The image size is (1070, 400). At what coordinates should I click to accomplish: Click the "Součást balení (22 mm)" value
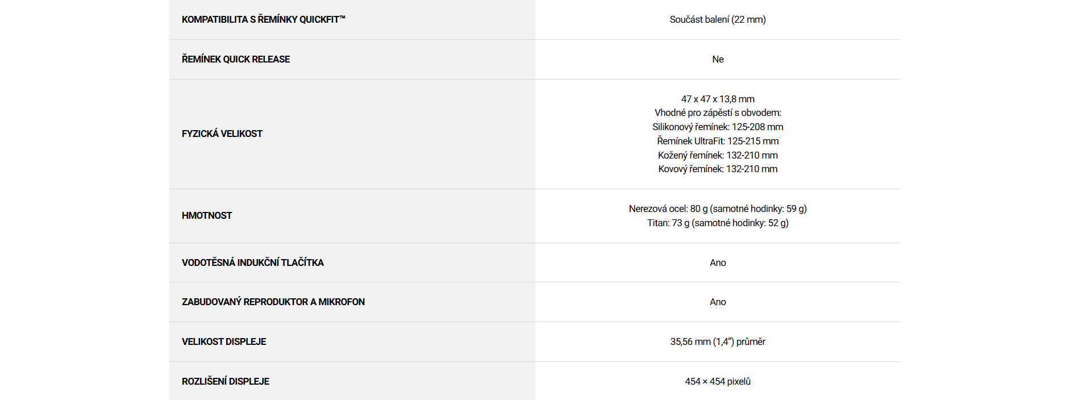click(718, 19)
